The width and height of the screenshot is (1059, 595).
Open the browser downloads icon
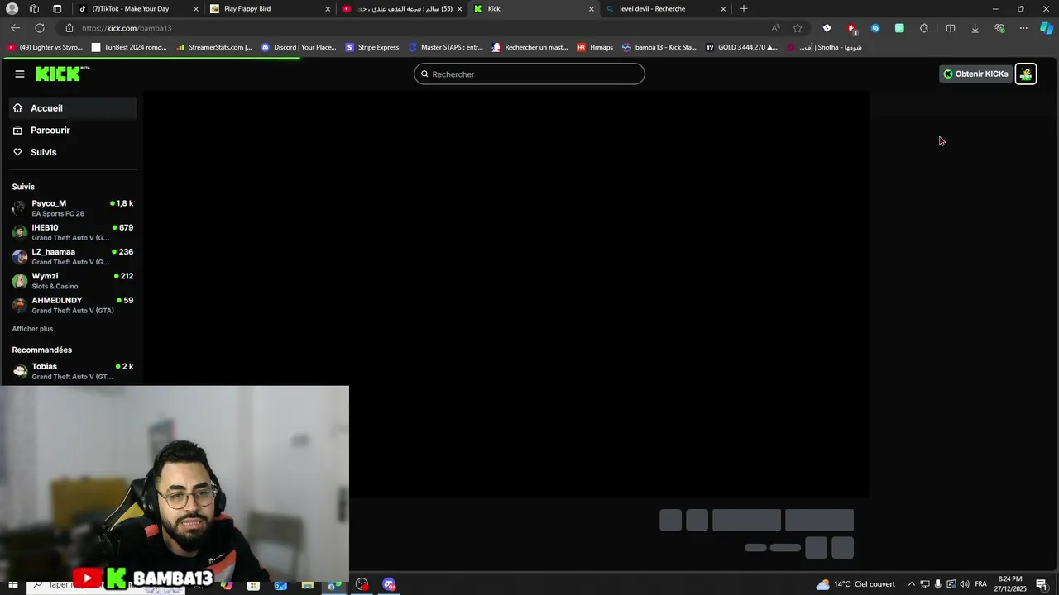click(x=975, y=28)
